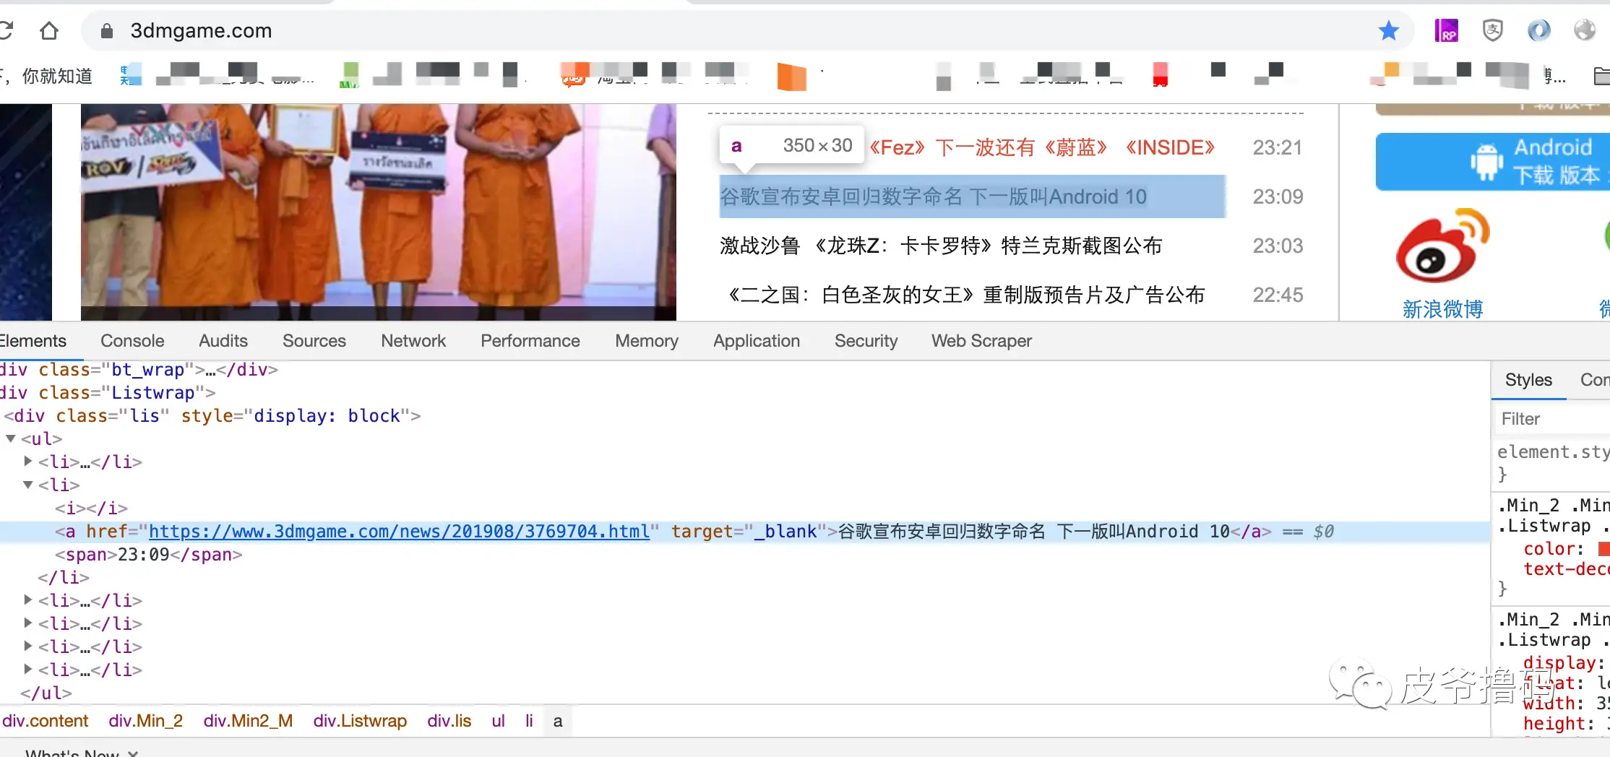Select div.Listwrap in the breadcrumb bar

click(360, 721)
